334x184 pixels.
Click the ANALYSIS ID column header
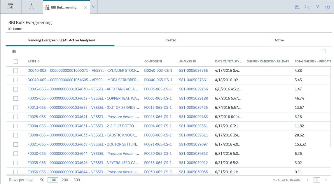pos(188,61)
